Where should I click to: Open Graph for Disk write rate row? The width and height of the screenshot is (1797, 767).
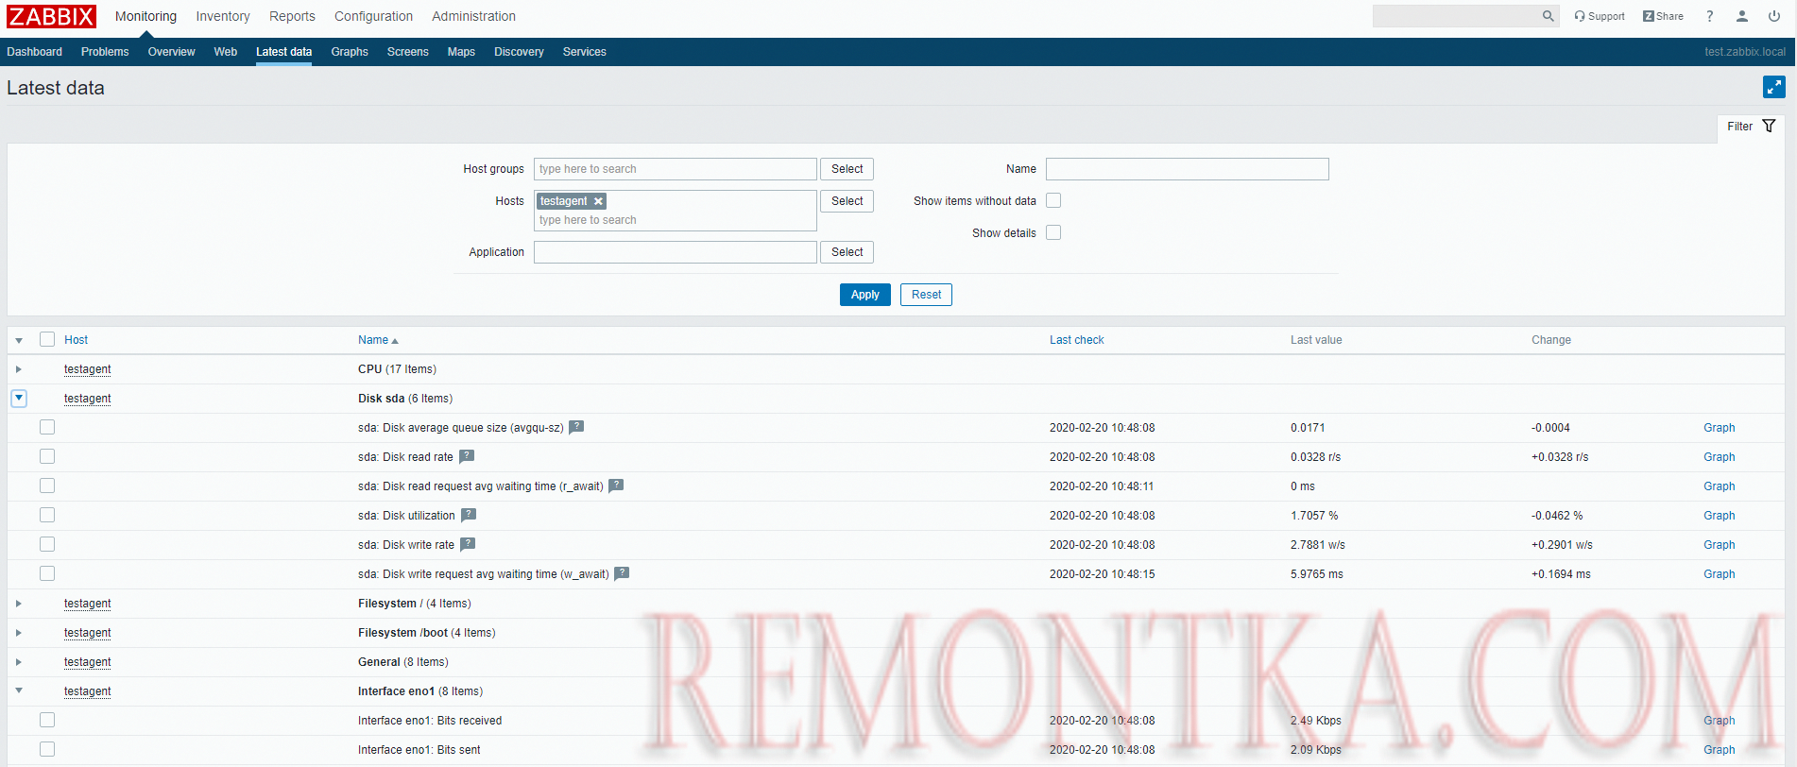pos(1719,545)
